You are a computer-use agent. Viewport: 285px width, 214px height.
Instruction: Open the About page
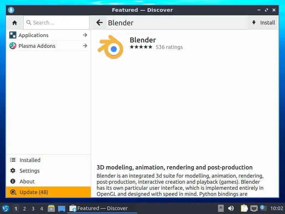point(48,182)
